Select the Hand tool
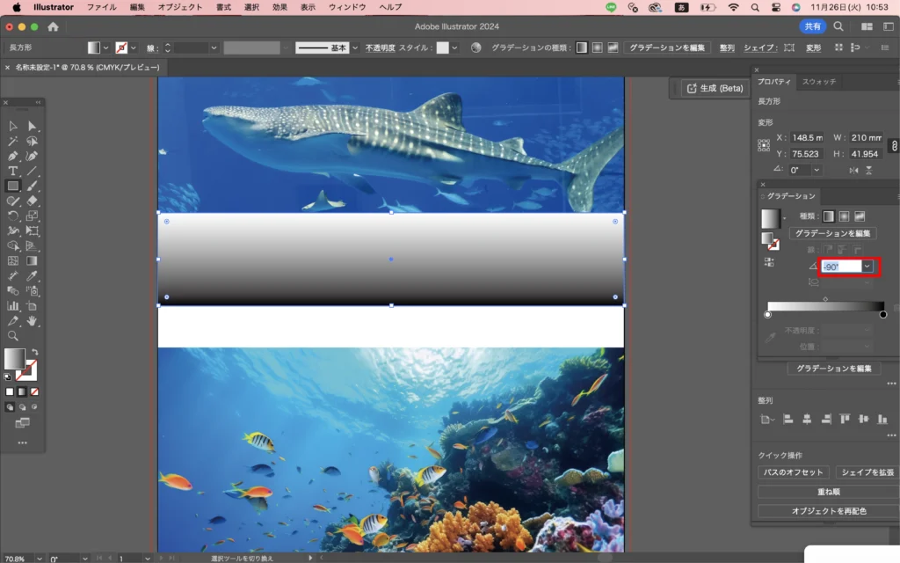900x563 pixels. coord(33,320)
